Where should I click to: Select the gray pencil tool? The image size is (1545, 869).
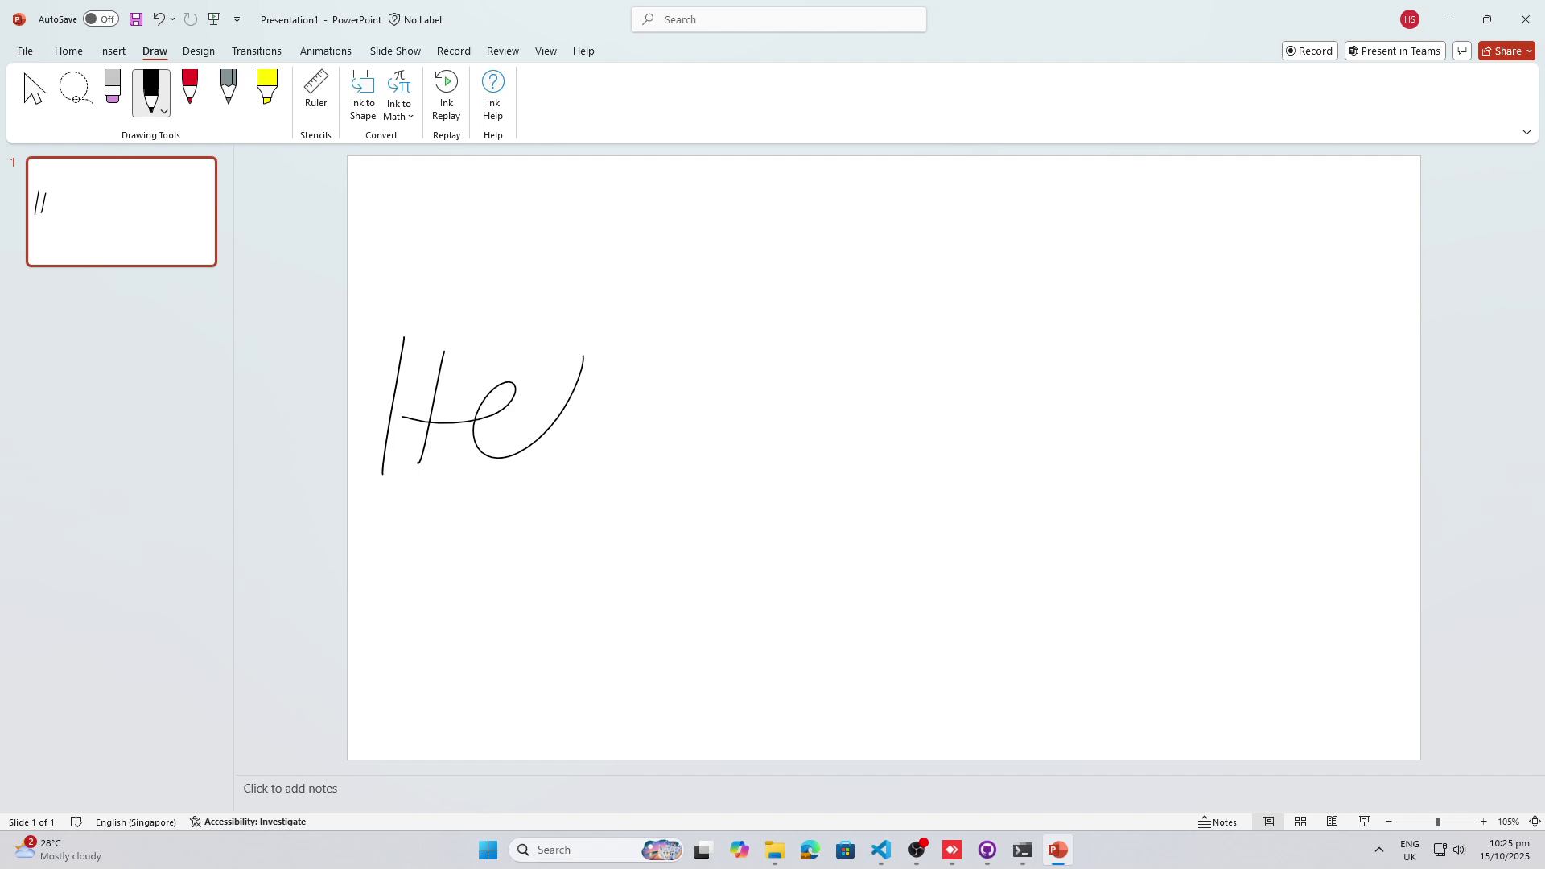click(229, 87)
